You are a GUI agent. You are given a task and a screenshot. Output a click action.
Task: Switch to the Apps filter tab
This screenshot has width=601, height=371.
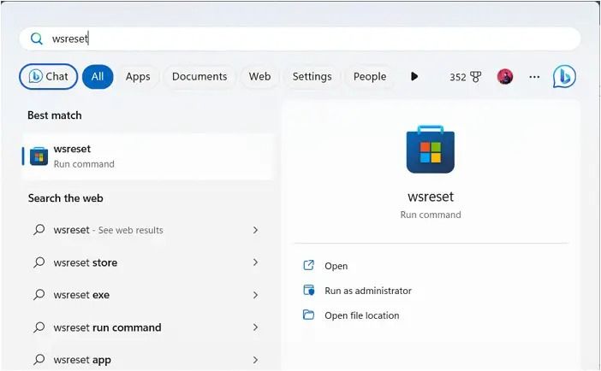click(x=138, y=77)
